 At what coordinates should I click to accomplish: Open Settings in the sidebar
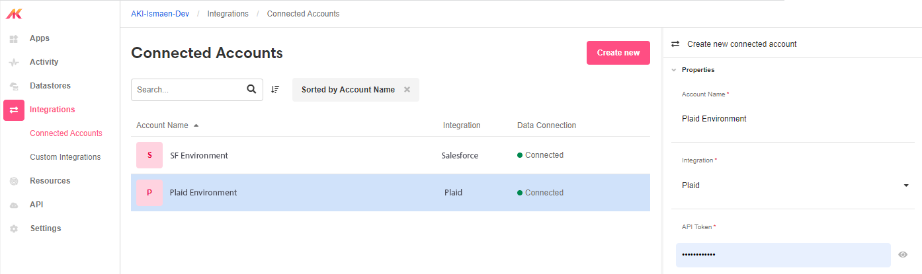click(46, 228)
